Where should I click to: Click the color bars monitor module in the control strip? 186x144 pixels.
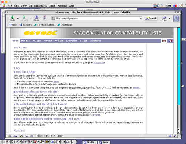(x=47, y=142)
